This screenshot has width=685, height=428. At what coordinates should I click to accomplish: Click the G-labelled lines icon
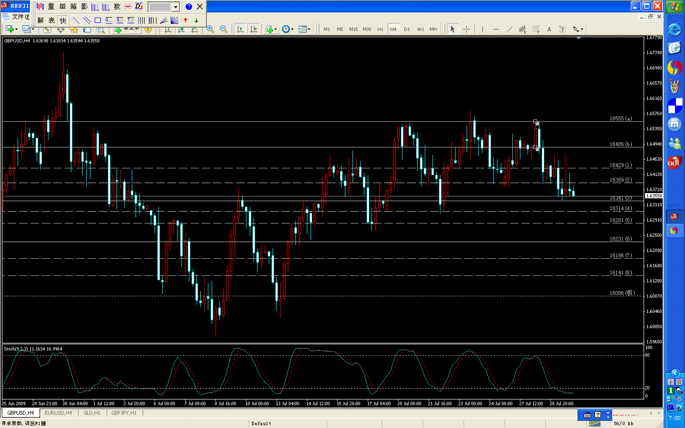(108, 20)
